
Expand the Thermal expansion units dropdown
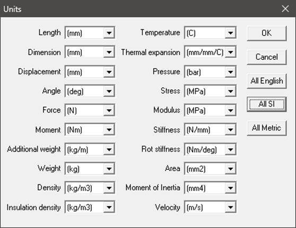pyautogui.click(x=210, y=52)
